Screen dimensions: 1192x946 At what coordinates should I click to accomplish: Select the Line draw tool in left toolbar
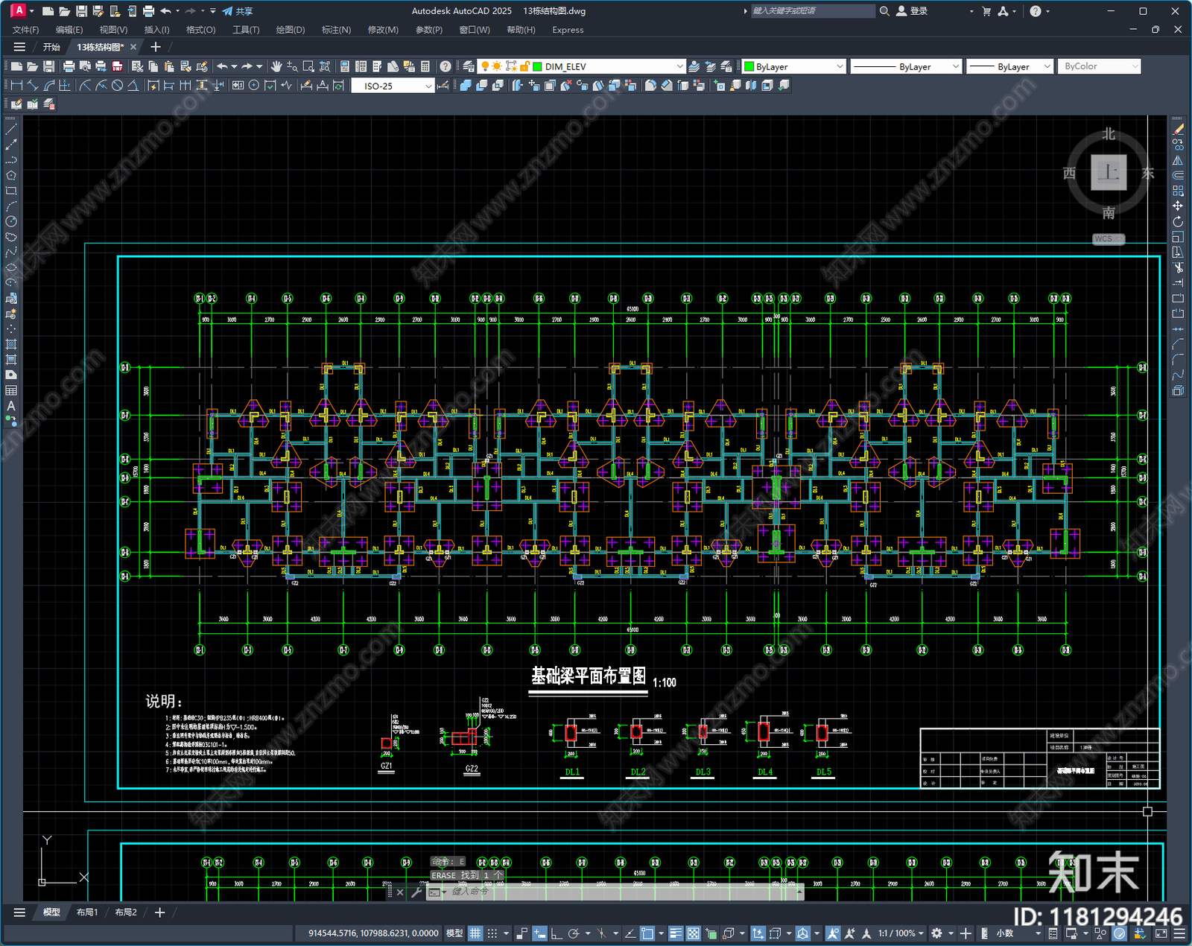pos(11,130)
